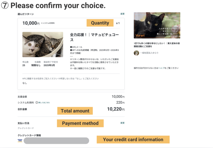
Task: Click the info icon beside システム利用料
Action: pos(37,103)
